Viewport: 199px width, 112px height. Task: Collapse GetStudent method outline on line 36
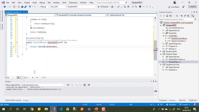(x=17, y=43)
